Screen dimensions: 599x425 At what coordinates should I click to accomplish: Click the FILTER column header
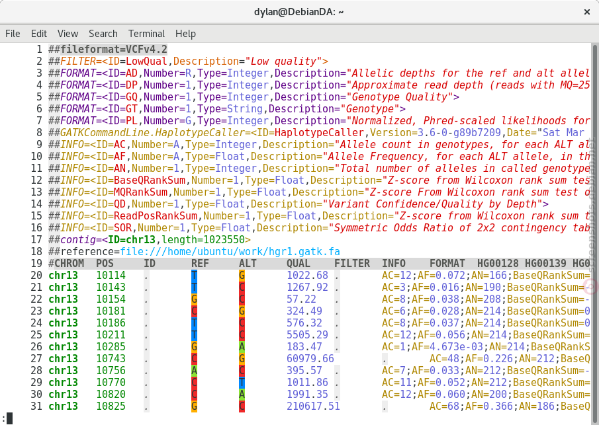point(352,263)
